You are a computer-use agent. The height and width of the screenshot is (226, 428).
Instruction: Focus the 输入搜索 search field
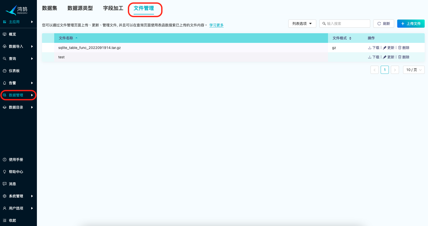[345, 24]
